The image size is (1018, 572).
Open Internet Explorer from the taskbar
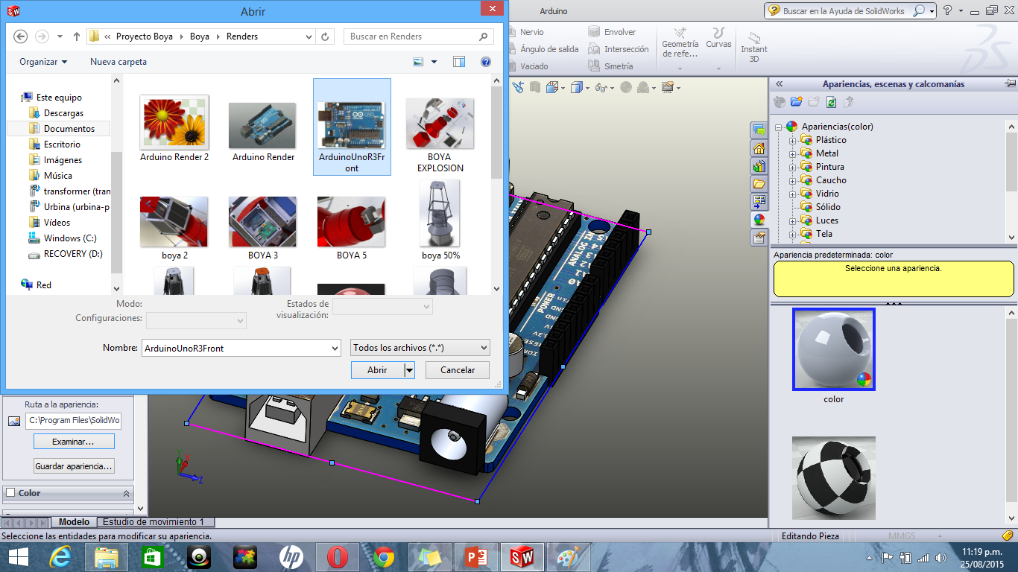[x=60, y=556]
